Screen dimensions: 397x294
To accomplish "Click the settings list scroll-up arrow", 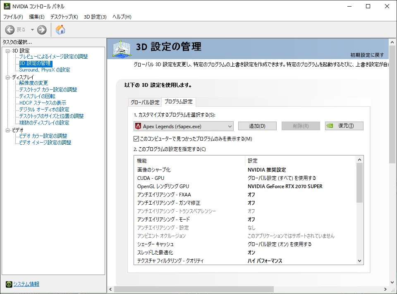I will [359, 160].
